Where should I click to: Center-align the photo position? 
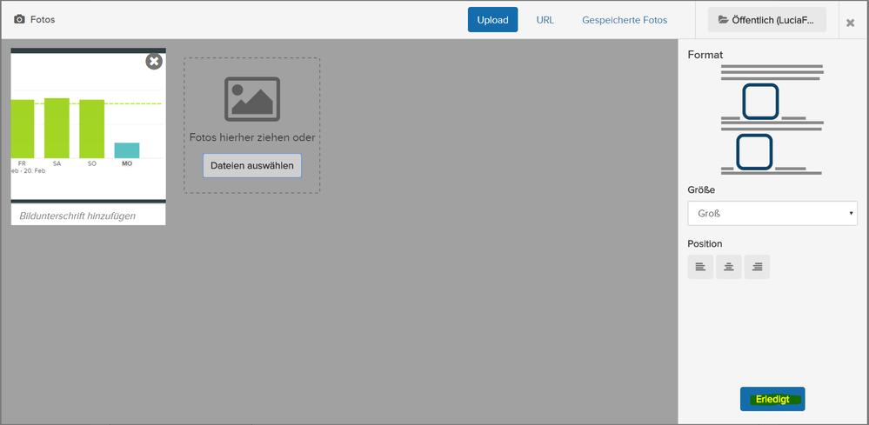click(729, 267)
